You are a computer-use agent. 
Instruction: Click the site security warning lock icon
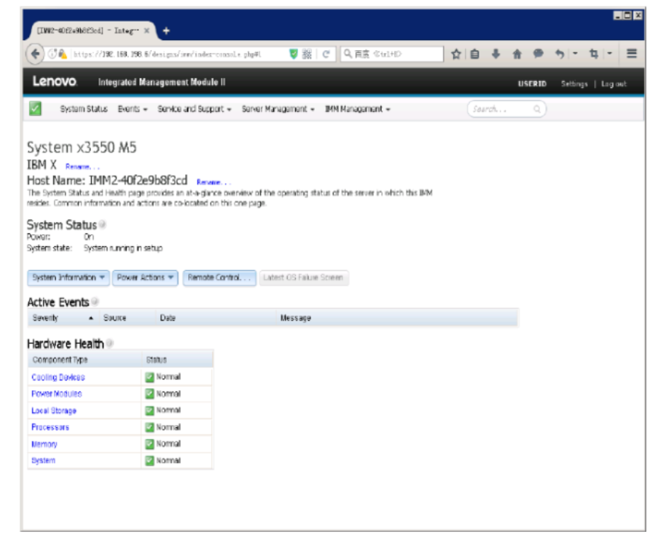62,54
